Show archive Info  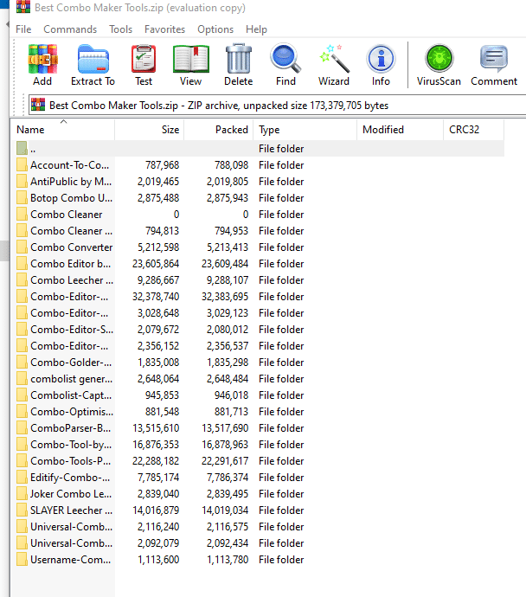coord(381,65)
